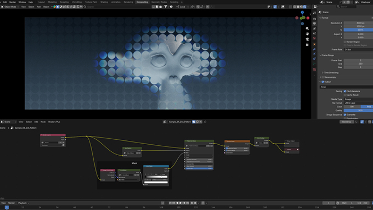Open the orange Object properties tab
This screenshot has width=373, height=210.
coord(314,44)
